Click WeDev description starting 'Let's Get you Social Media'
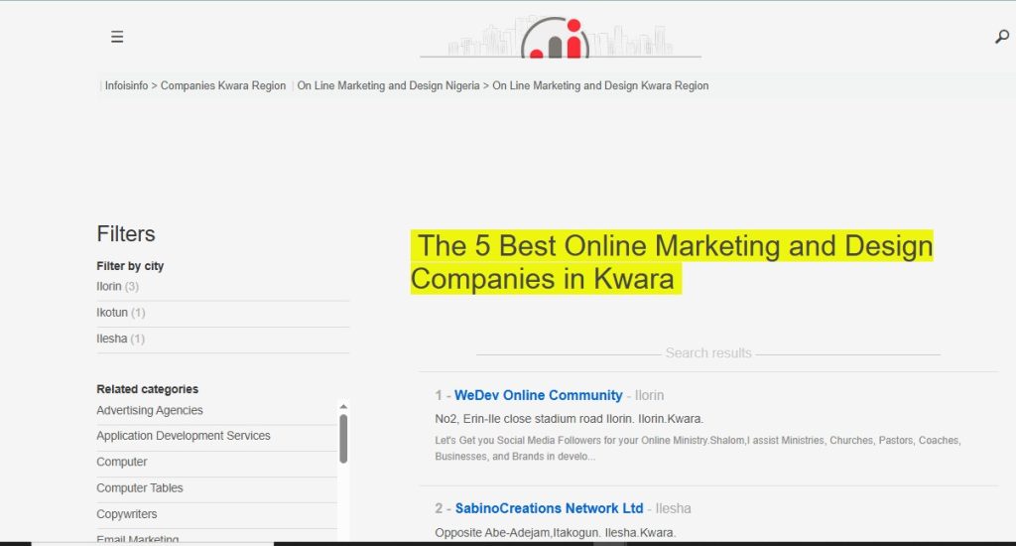The width and height of the screenshot is (1016, 546). pos(698,448)
